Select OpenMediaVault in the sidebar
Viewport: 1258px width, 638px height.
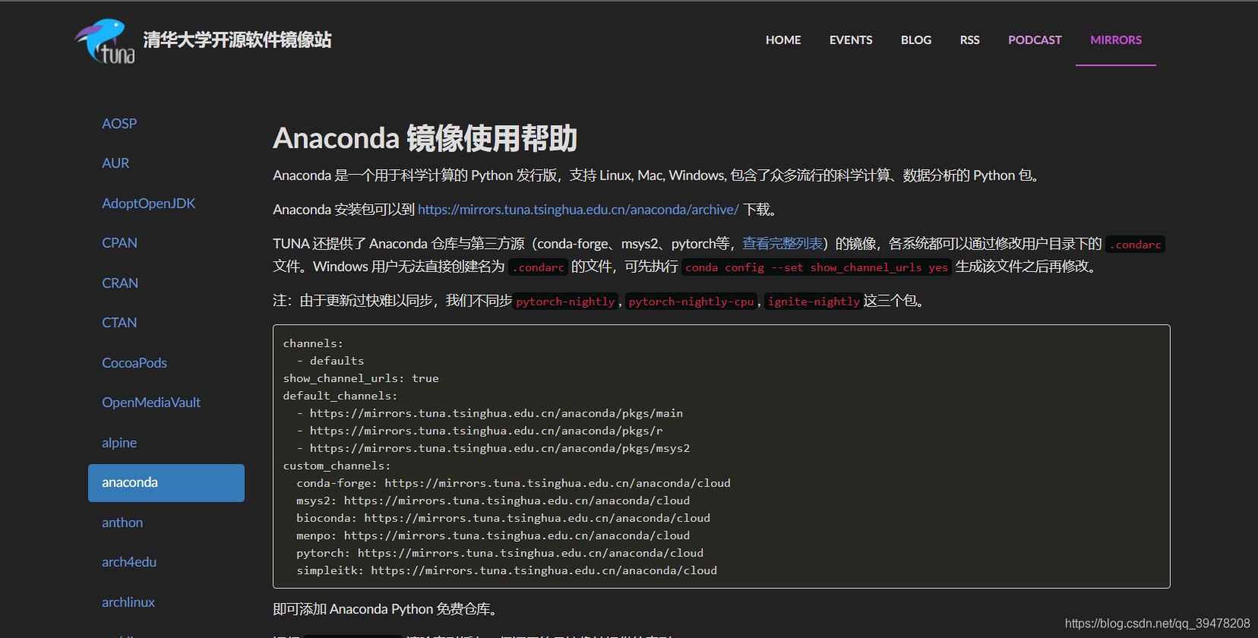151,403
